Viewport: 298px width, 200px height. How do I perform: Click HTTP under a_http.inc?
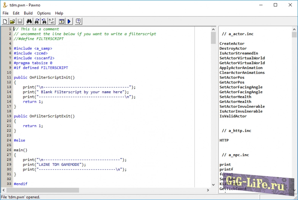coord(224,140)
